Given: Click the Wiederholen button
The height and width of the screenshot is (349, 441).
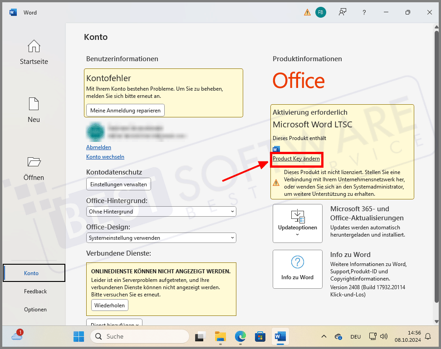Looking at the screenshot, I should point(110,305).
